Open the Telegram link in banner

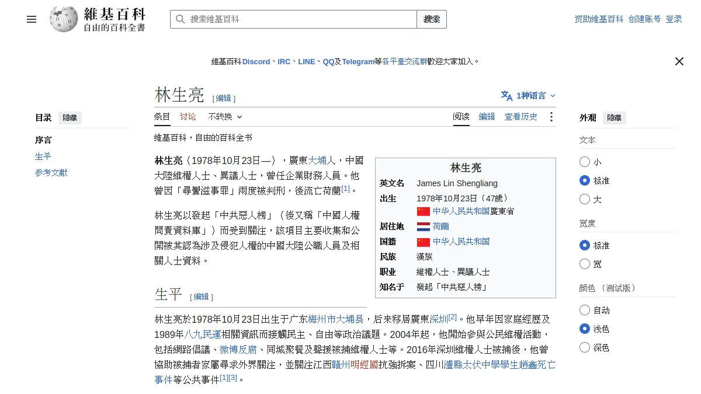358,61
